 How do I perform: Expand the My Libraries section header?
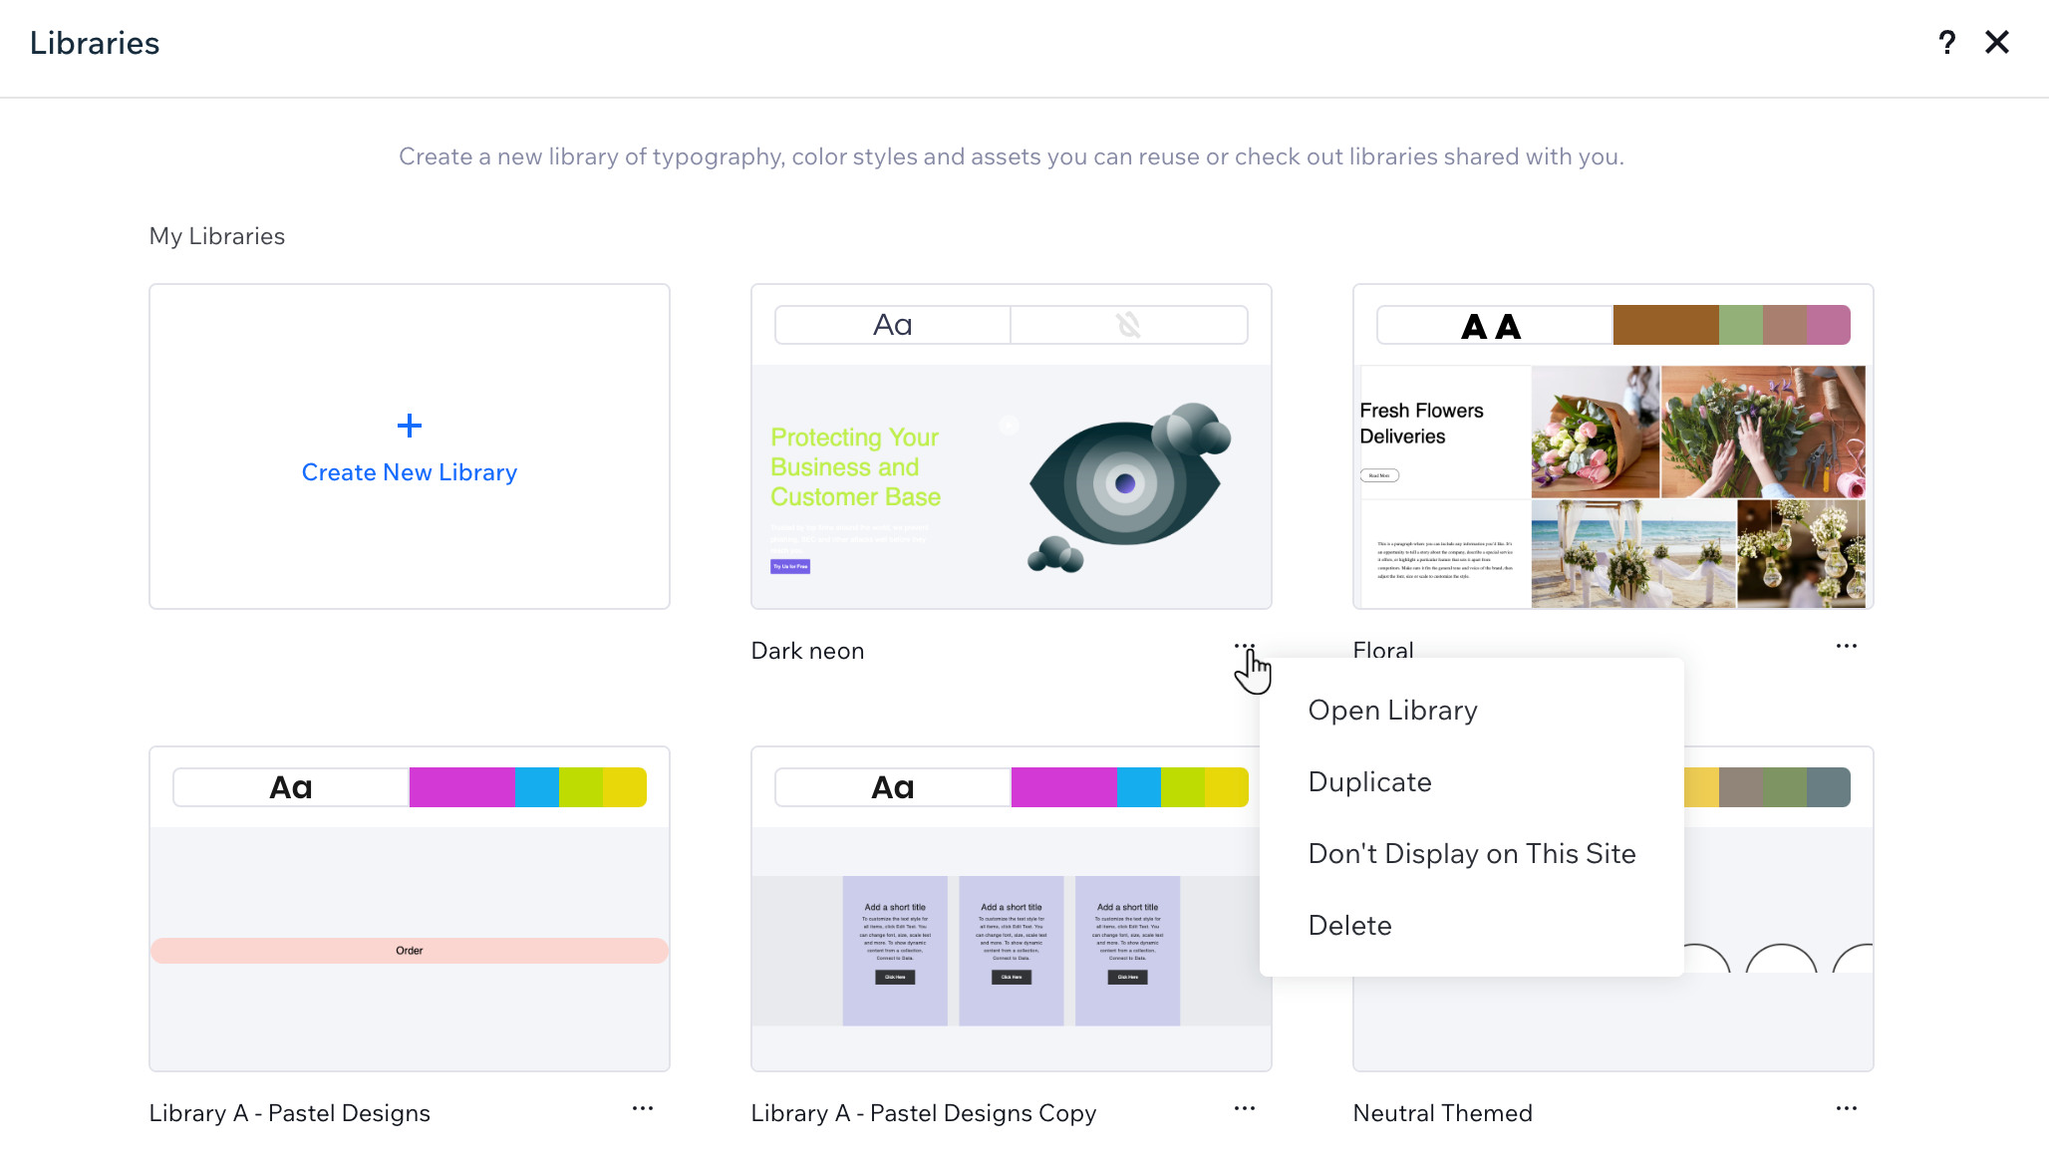point(216,236)
